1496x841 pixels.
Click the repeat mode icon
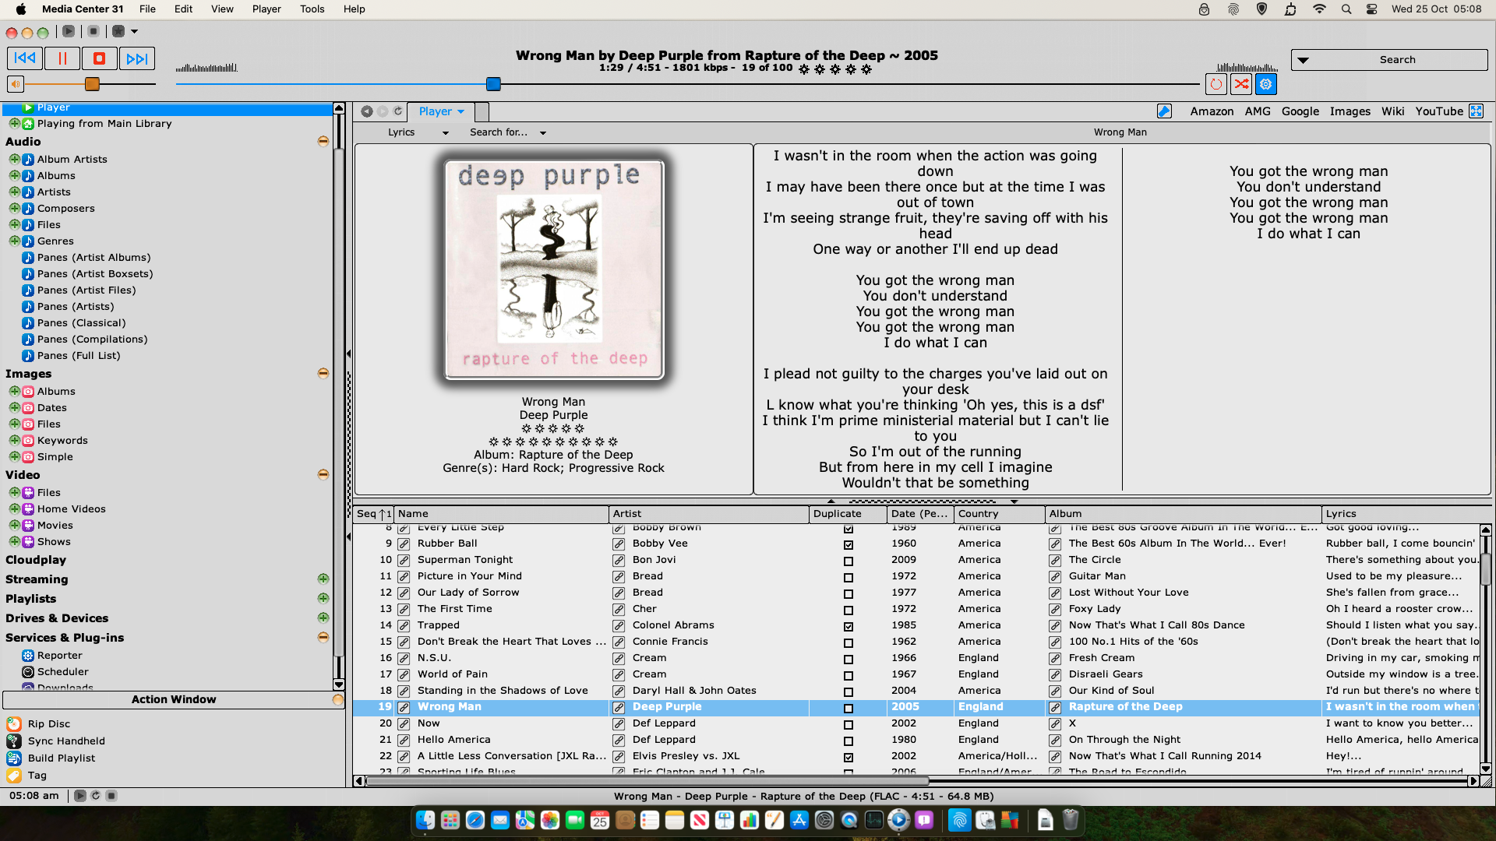click(x=1215, y=84)
